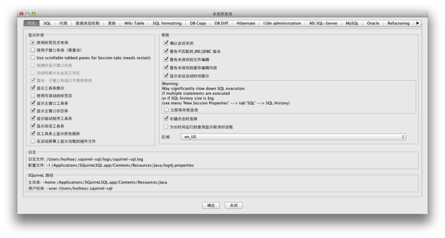Open the Wiki Table tab
The width and height of the screenshot is (445, 238).
[x=134, y=23]
